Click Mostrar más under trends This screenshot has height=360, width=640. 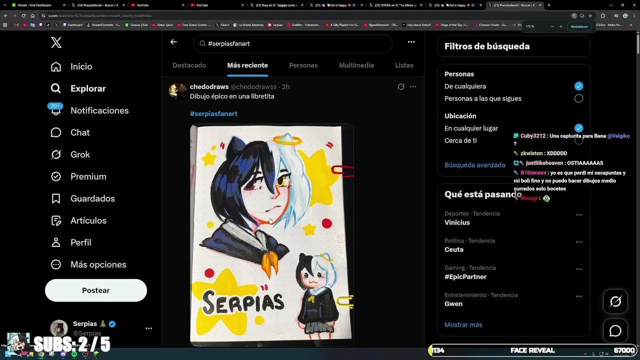click(x=463, y=325)
